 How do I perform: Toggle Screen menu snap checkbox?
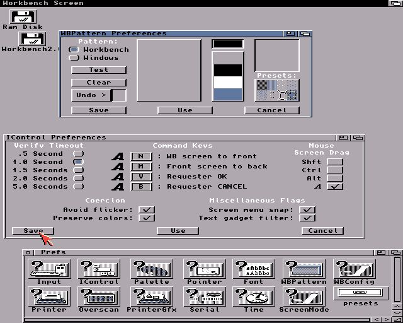click(307, 209)
